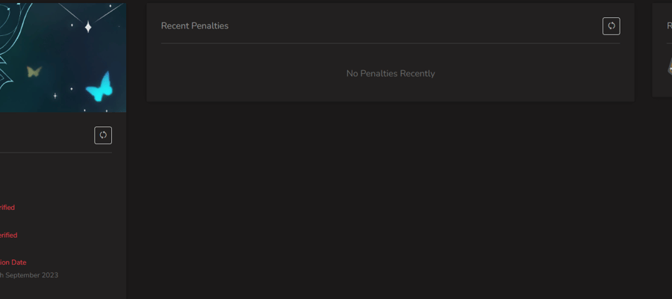Click the swirling cyan line art in banner

coord(13,43)
